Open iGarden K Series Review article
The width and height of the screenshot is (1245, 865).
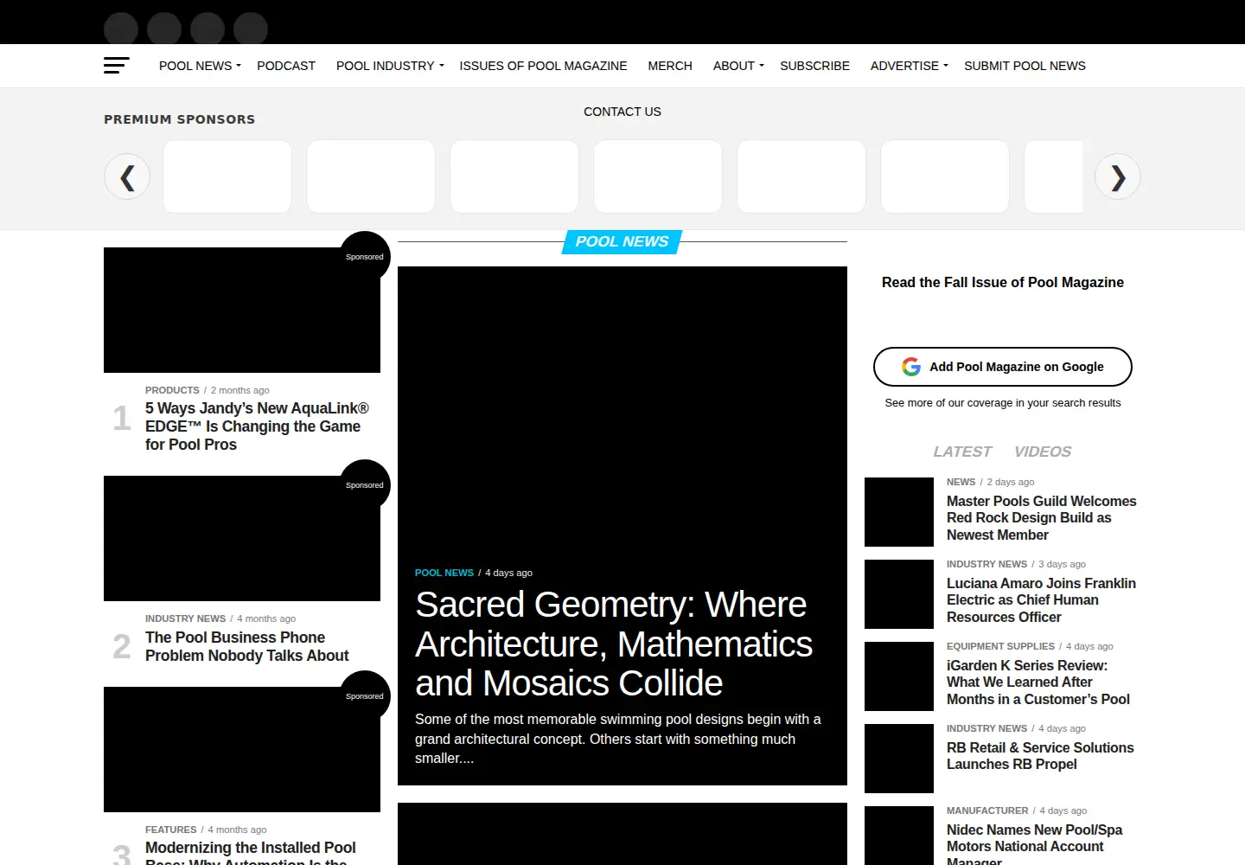(x=1038, y=682)
